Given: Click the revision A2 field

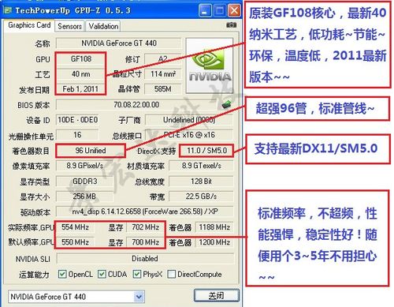Looking at the screenshot, I should (x=163, y=59).
